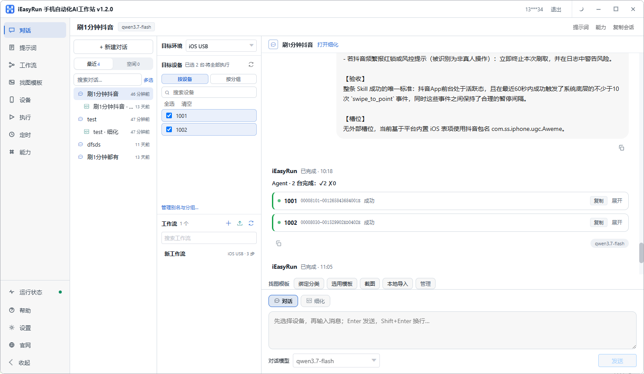Open 选用模板 option

click(342, 284)
